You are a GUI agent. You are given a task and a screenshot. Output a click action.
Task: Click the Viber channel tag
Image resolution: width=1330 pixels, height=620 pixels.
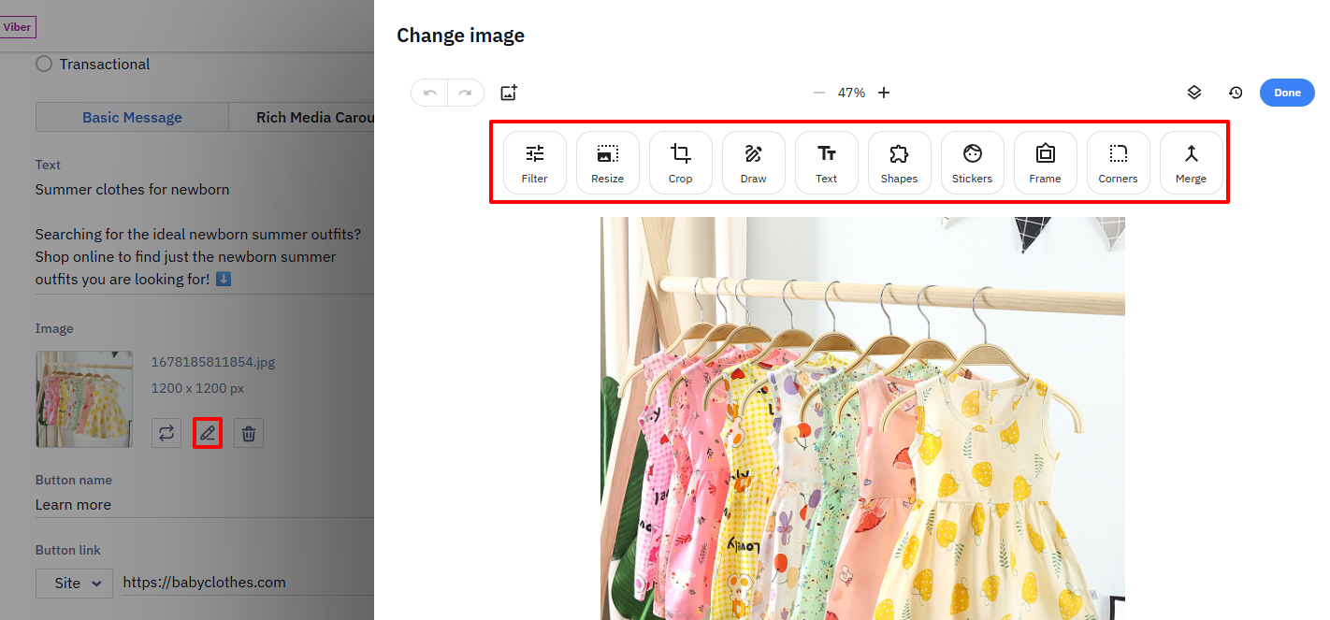tap(17, 27)
